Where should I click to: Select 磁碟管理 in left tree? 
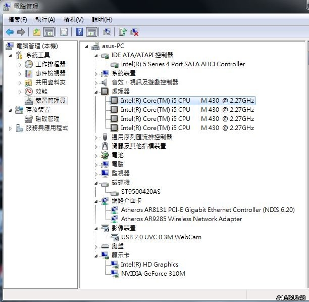[47, 119]
